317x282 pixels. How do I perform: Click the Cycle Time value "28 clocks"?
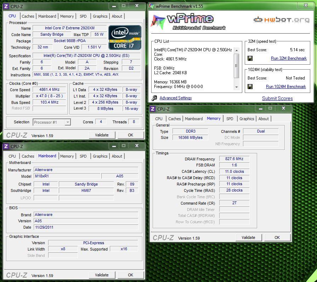pyautogui.click(x=234, y=190)
